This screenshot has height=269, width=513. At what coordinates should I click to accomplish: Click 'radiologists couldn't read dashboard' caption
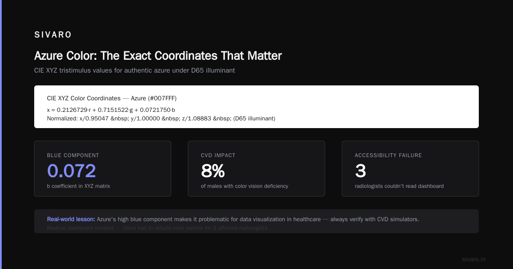pyautogui.click(x=399, y=186)
